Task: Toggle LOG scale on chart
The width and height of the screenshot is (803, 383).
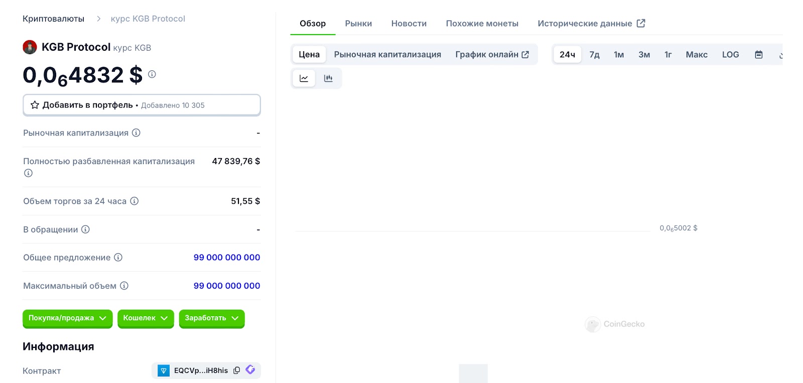Action: (x=730, y=55)
